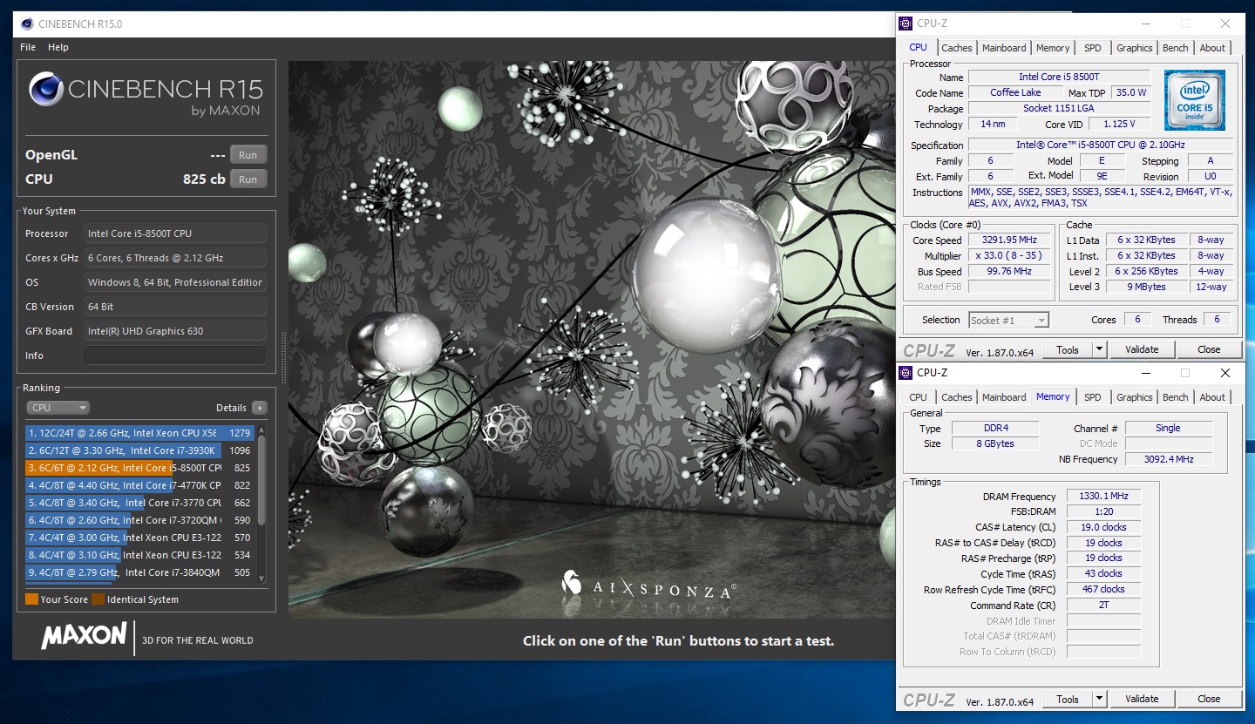This screenshot has width=1255, height=724.
Task: Switch to Mainboard tab in upper CPU-Z
Action: 1004,48
